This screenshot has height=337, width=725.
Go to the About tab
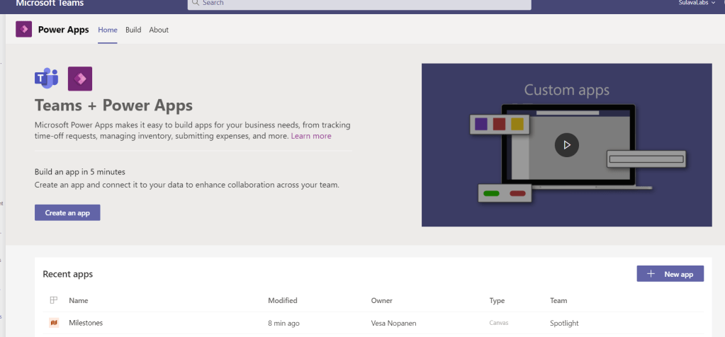pyautogui.click(x=159, y=30)
